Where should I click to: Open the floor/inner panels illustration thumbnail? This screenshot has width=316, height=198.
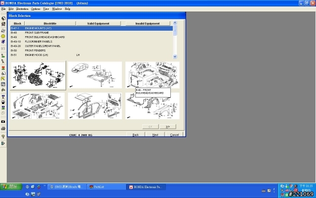pos(38,106)
